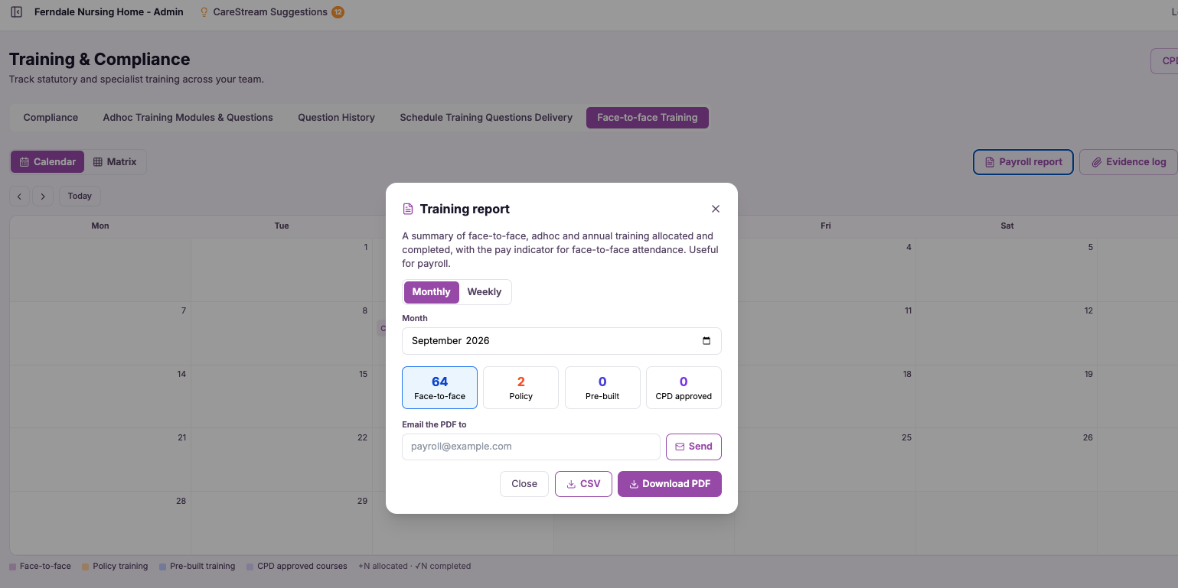
Task: Download the report as PDF
Action: [670, 484]
